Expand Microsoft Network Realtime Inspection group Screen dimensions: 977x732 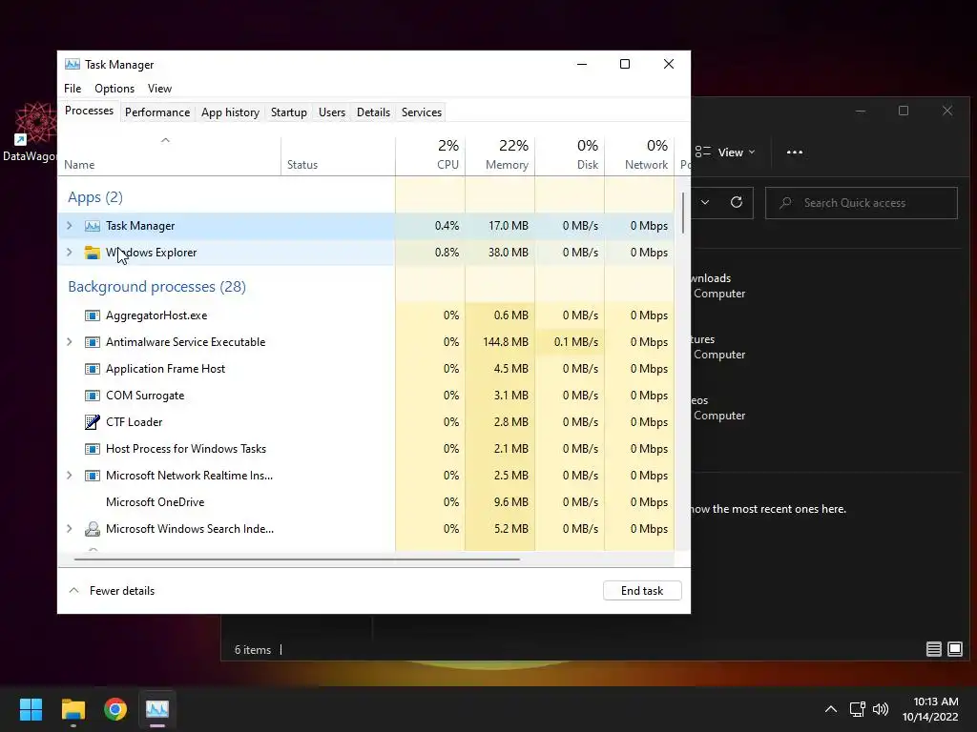[x=69, y=475]
